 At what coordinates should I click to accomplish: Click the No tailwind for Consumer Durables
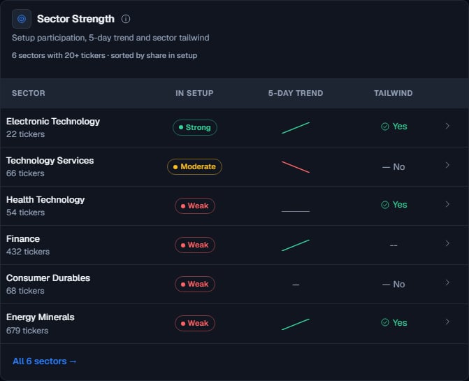click(394, 285)
